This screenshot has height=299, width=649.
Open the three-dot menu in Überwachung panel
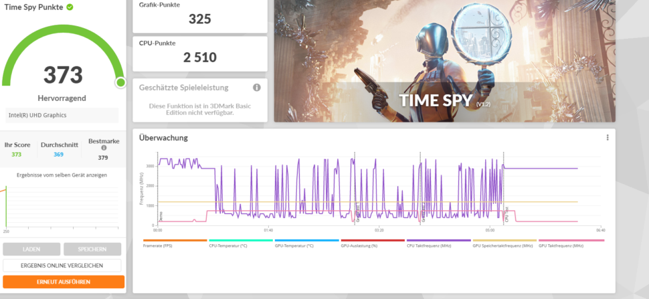608,137
